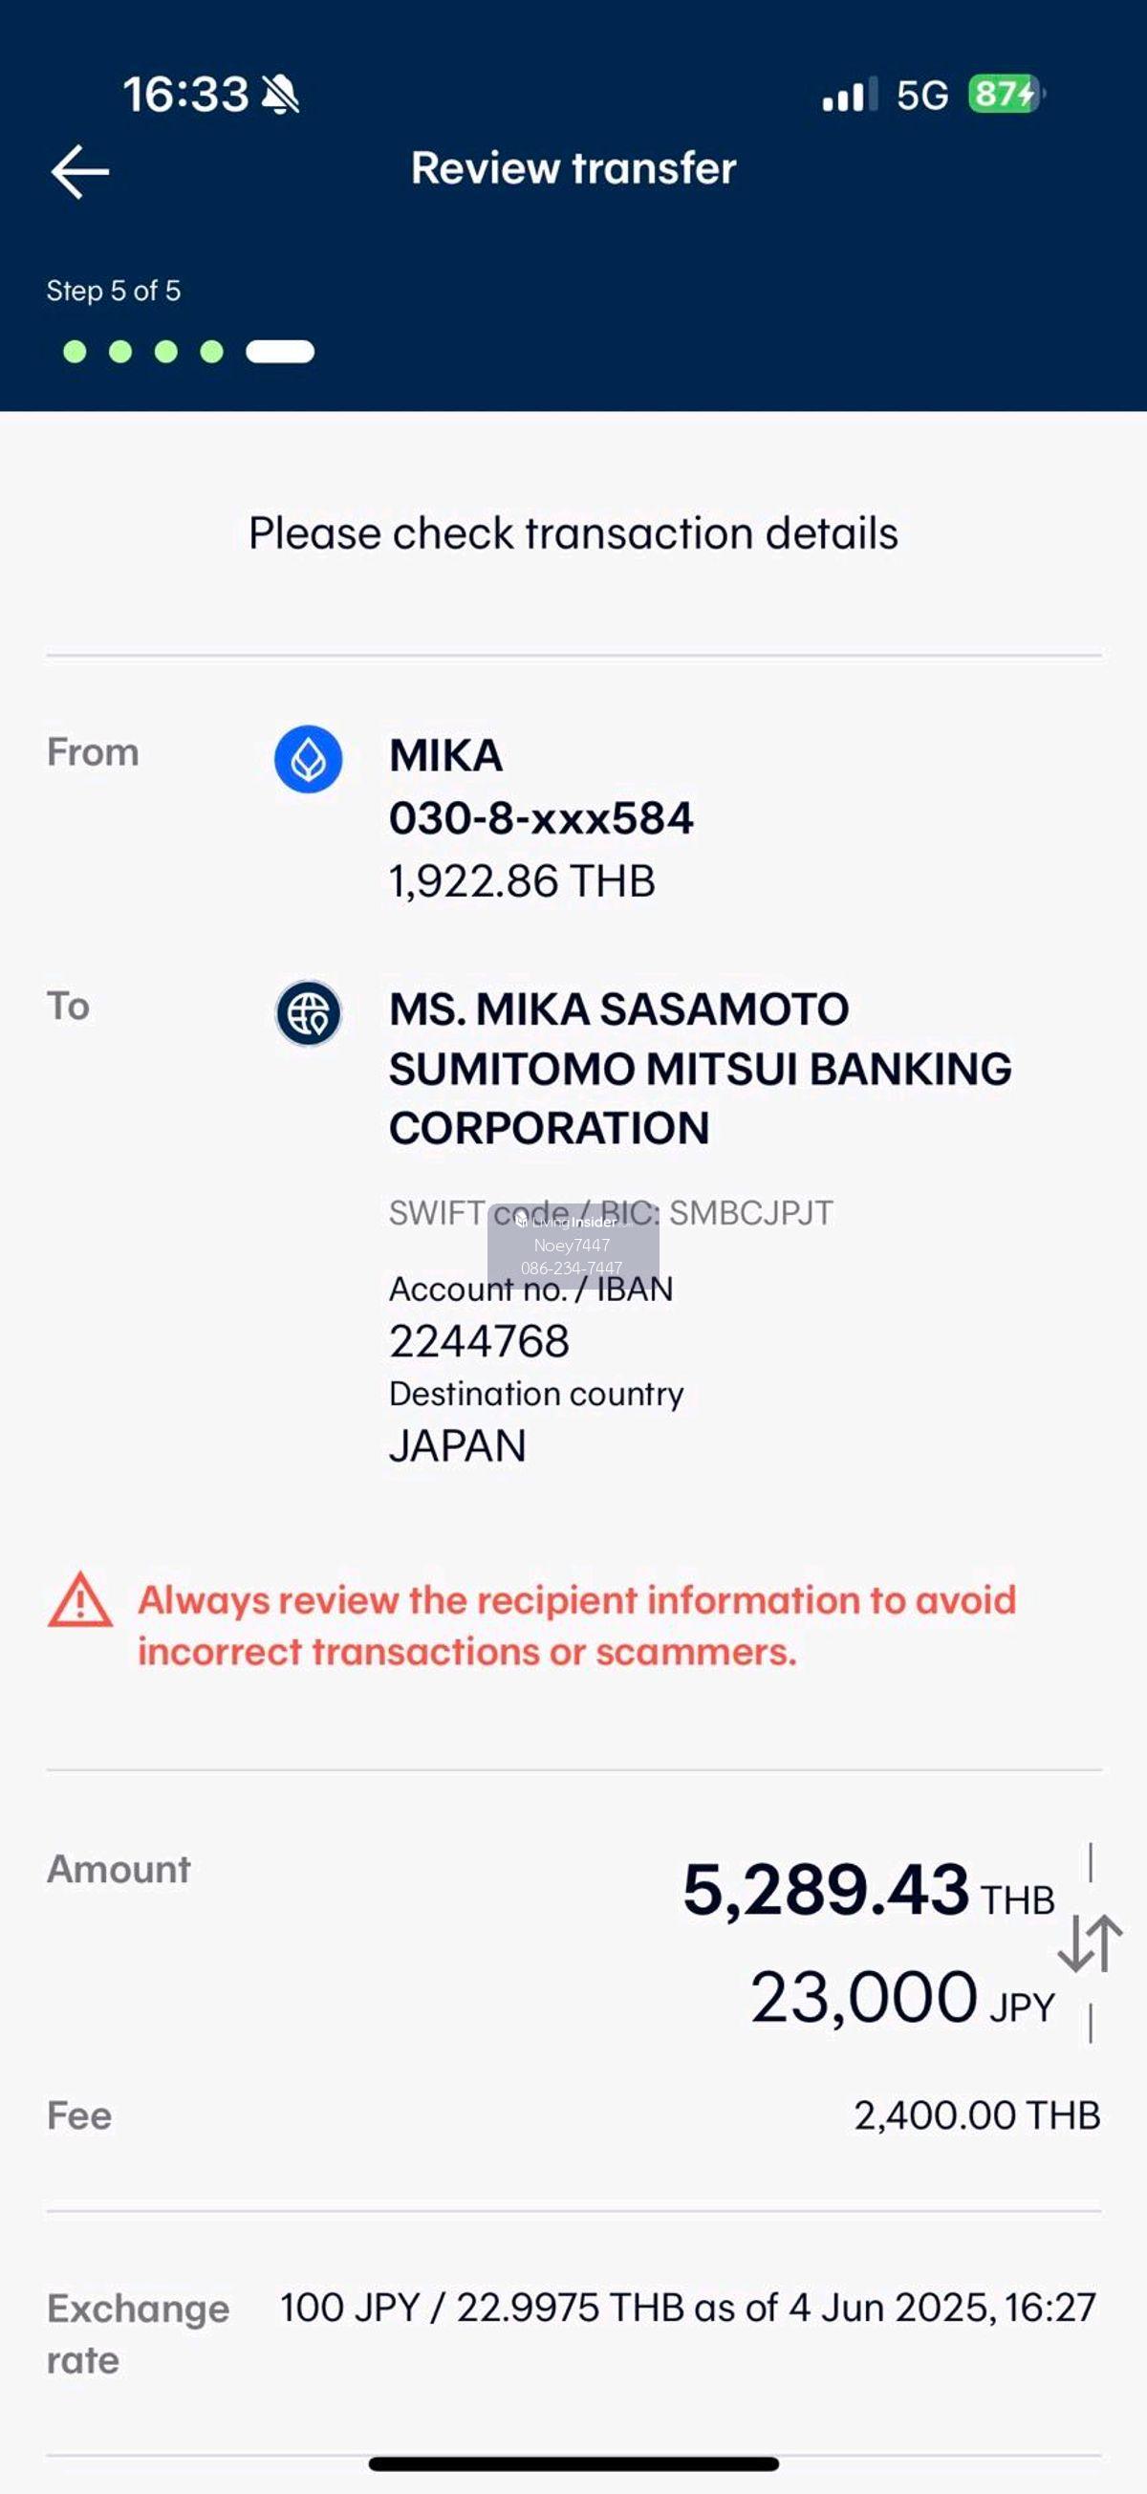1147x2494 pixels.
Task: Tap the scammer warning message text
Action: click(x=576, y=1626)
